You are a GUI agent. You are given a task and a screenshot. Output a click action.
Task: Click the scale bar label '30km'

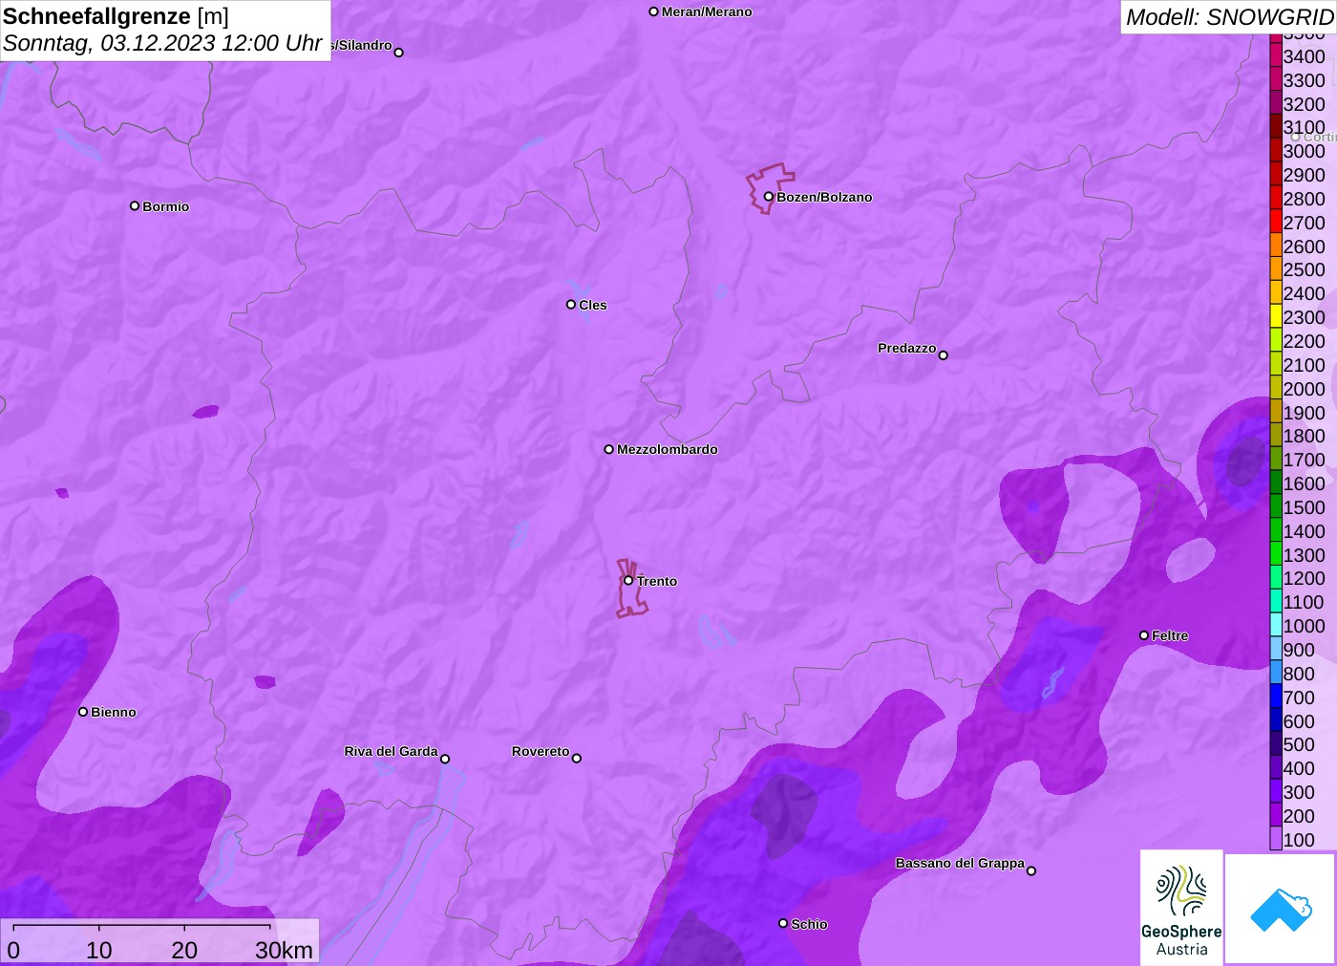coord(284,950)
